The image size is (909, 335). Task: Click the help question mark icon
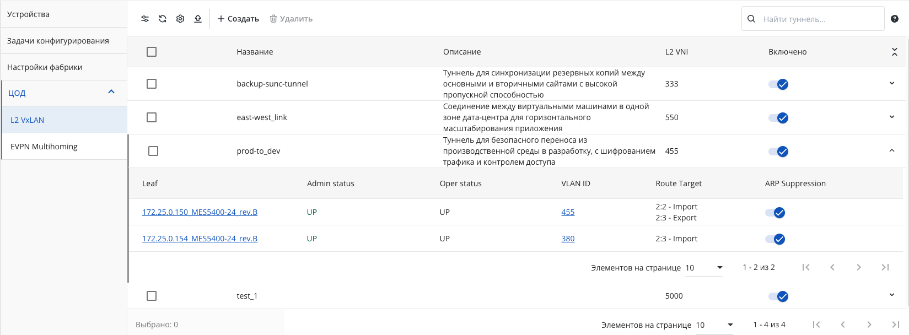[895, 19]
